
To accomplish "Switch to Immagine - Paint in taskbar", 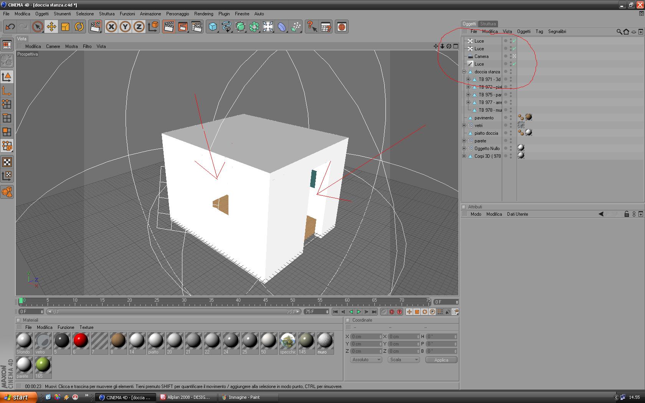I will [248, 397].
